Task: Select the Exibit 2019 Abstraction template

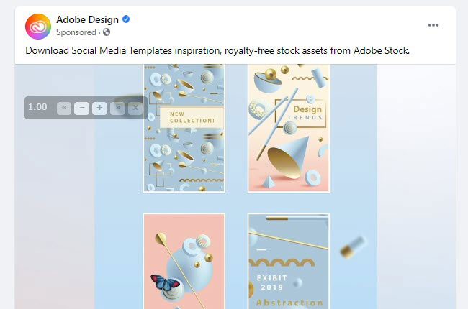Action: [x=288, y=259]
